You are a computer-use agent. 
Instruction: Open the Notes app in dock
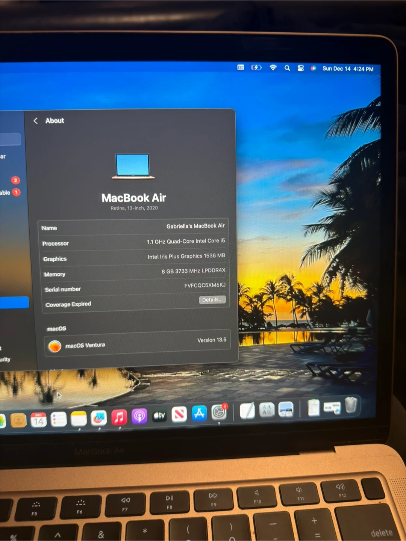79,419
